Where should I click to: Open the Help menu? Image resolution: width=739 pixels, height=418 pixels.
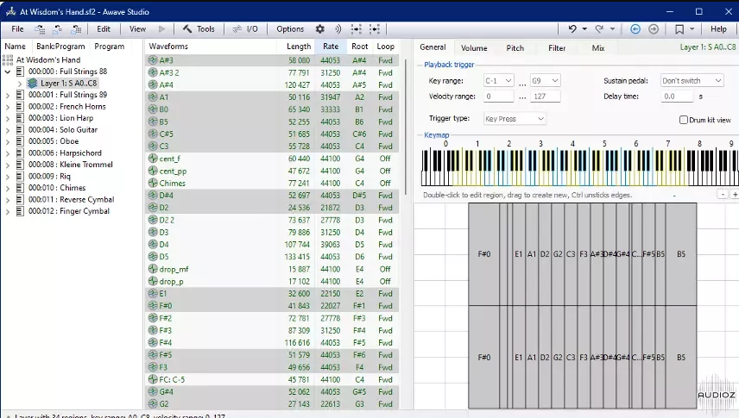(x=718, y=29)
